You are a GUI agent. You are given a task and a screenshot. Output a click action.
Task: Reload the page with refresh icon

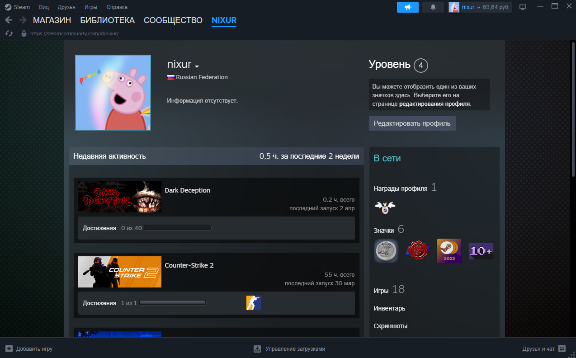point(9,33)
